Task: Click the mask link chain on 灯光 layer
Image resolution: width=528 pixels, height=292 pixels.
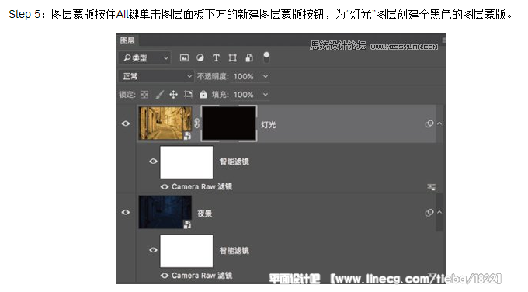Action: 196,123
